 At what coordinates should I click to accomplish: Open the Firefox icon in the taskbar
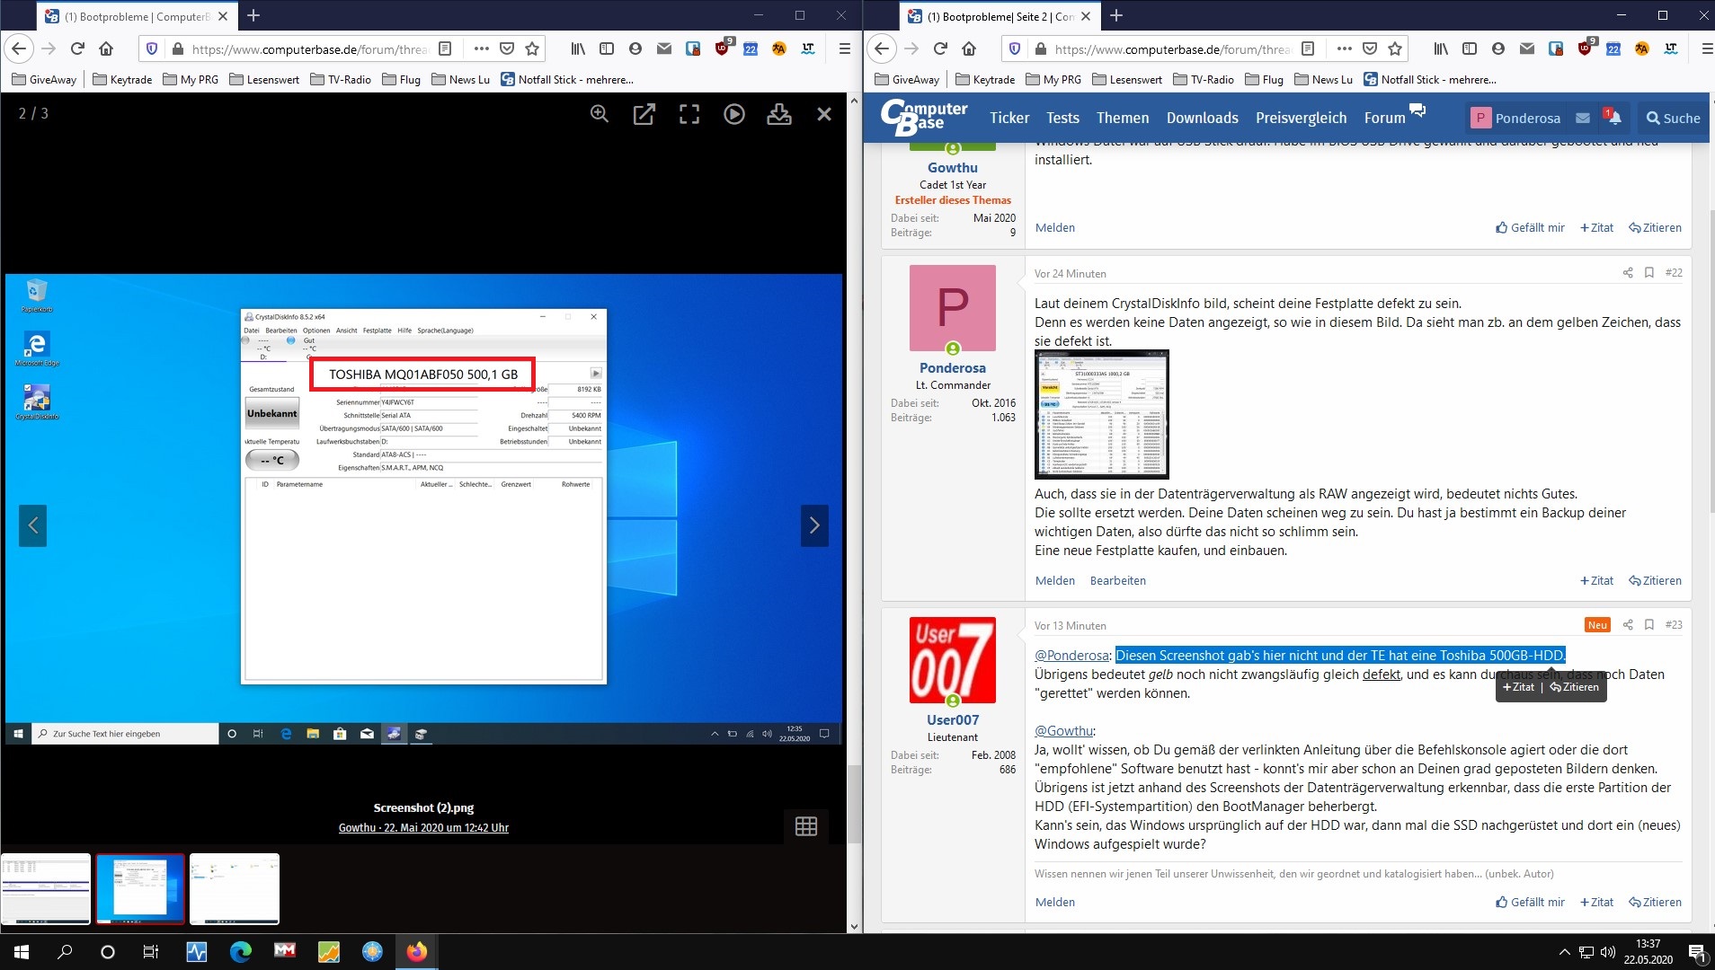416,952
